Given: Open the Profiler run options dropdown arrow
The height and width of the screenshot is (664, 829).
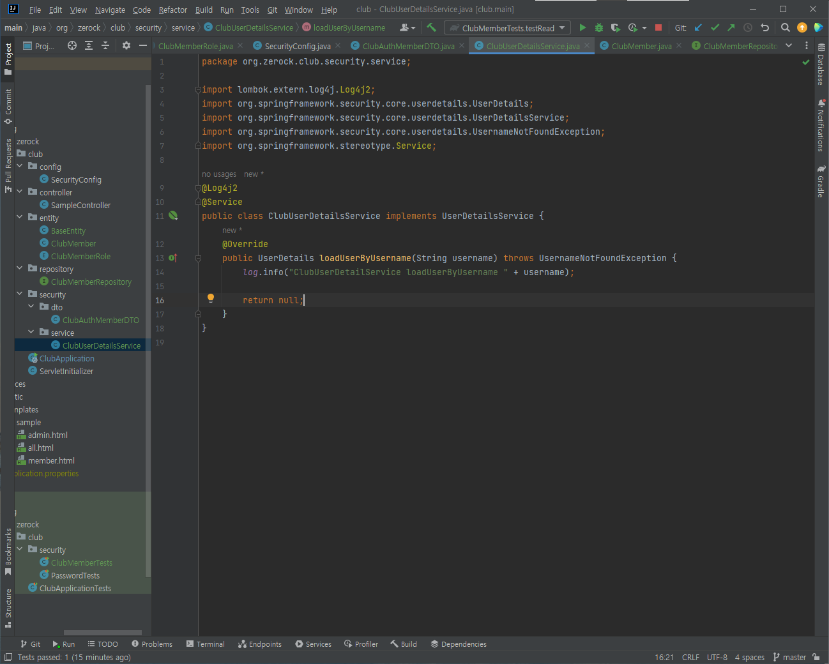Looking at the screenshot, I should 644,28.
